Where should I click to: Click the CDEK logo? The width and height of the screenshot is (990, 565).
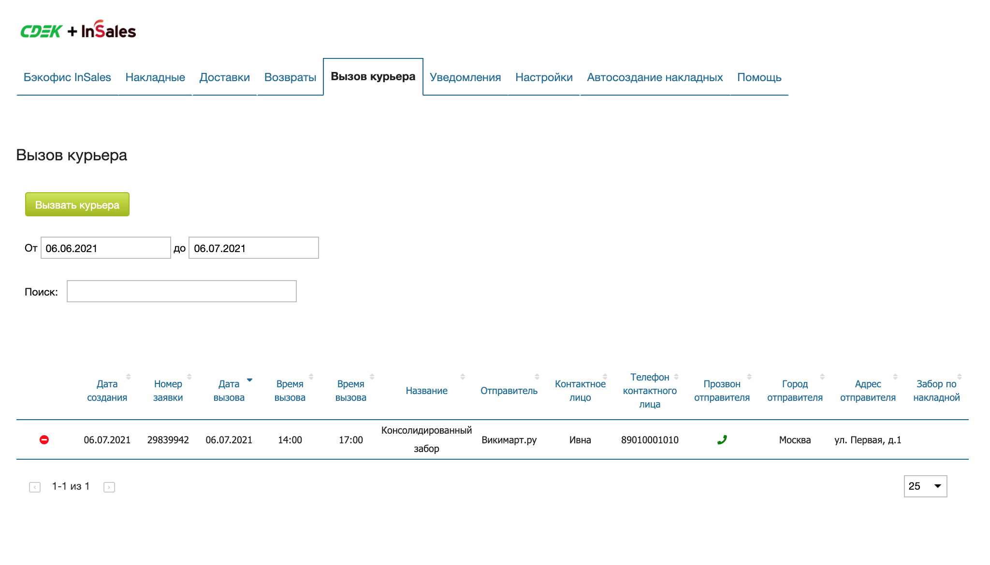[x=41, y=31]
